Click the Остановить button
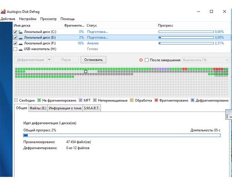This screenshot has height=182, width=232. point(93,60)
